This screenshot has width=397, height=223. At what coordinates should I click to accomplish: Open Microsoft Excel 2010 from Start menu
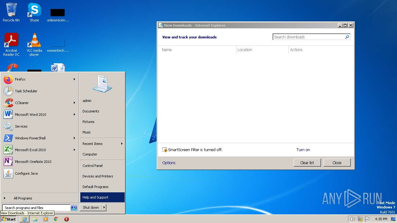pyautogui.click(x=40, y=150)
